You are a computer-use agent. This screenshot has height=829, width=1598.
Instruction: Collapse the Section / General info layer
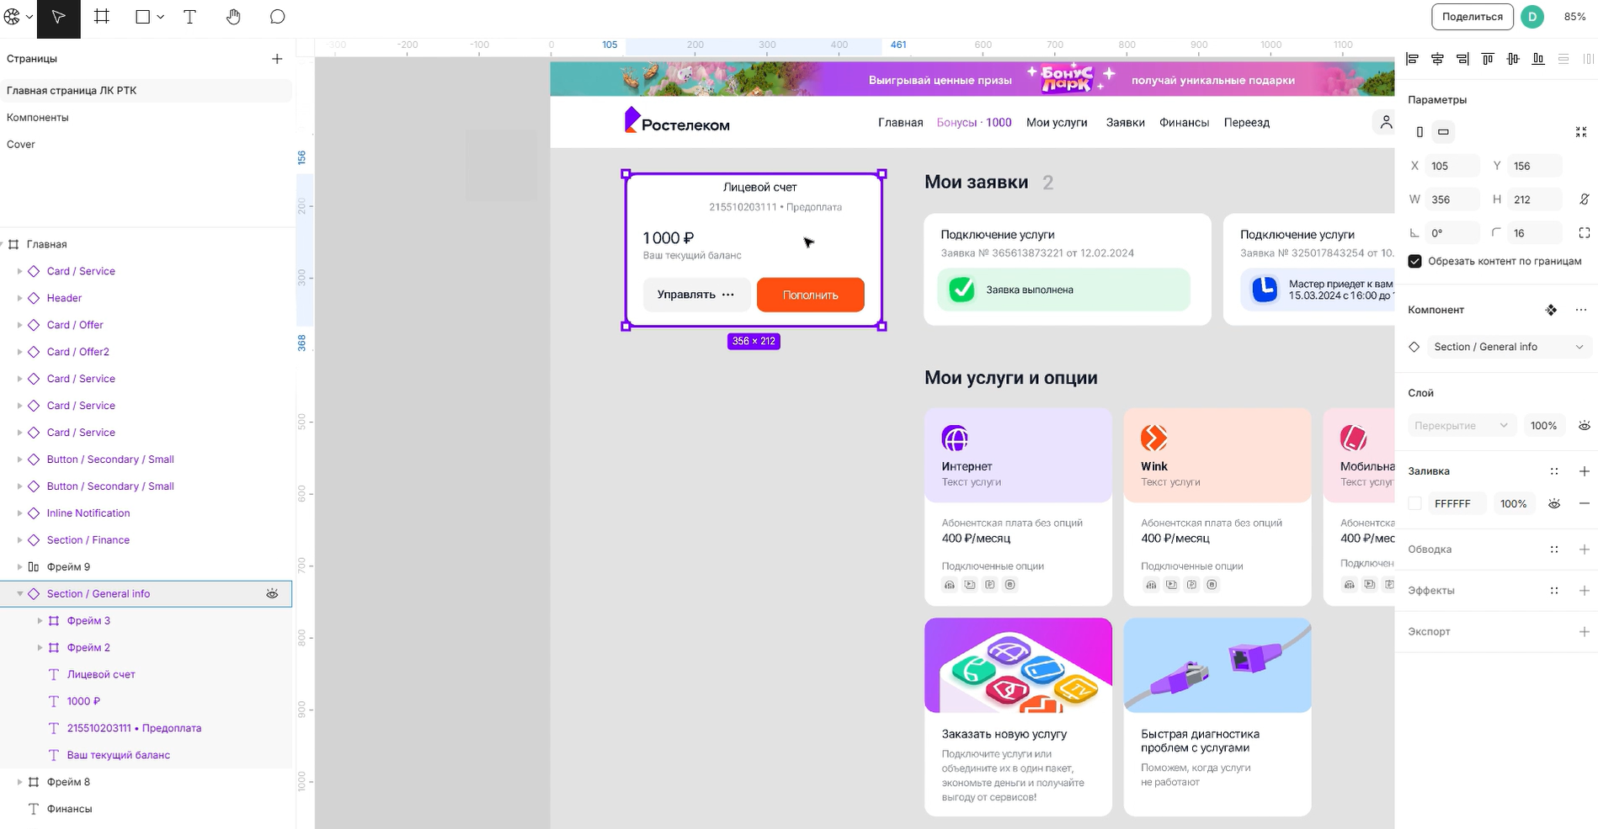click(19, 593)
